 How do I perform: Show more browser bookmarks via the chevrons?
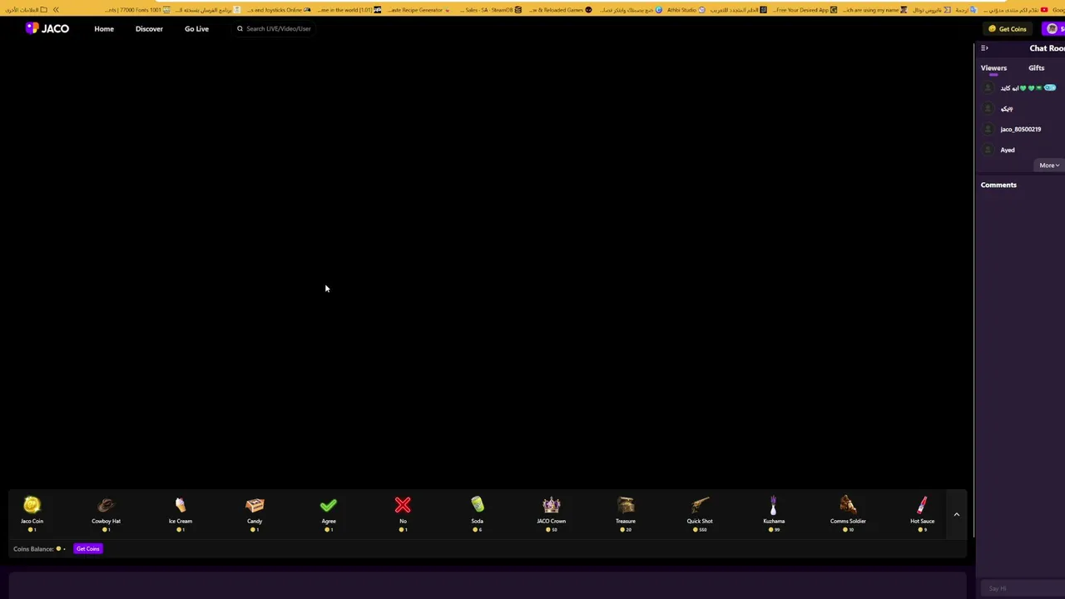[x=56, y=9]
